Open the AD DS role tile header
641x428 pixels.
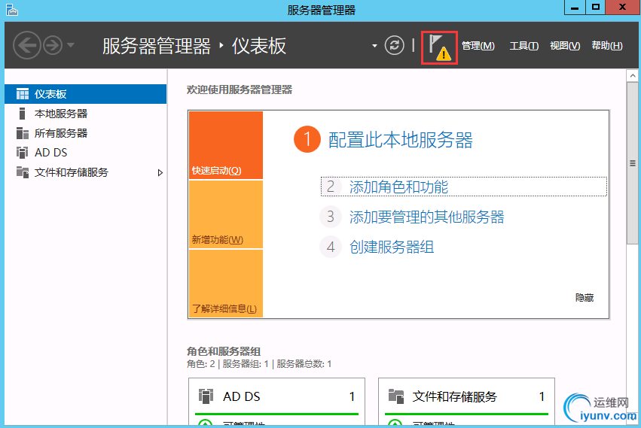[x=276, y=396]
